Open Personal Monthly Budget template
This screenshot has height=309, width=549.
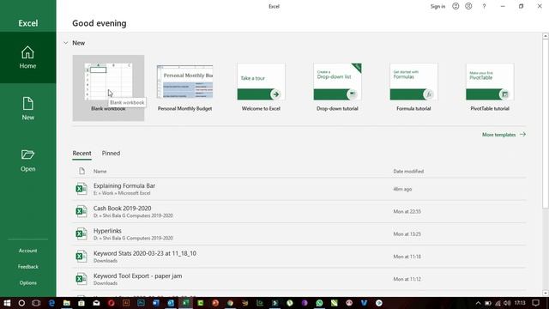[184, 88]
